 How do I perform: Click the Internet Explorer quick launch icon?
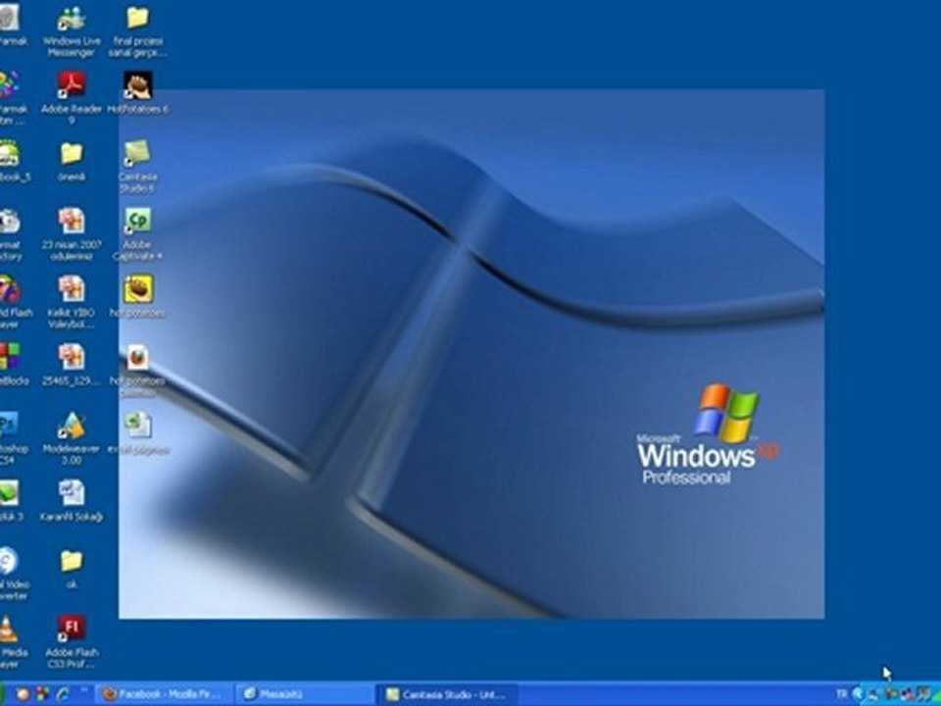tap(63, 694)
